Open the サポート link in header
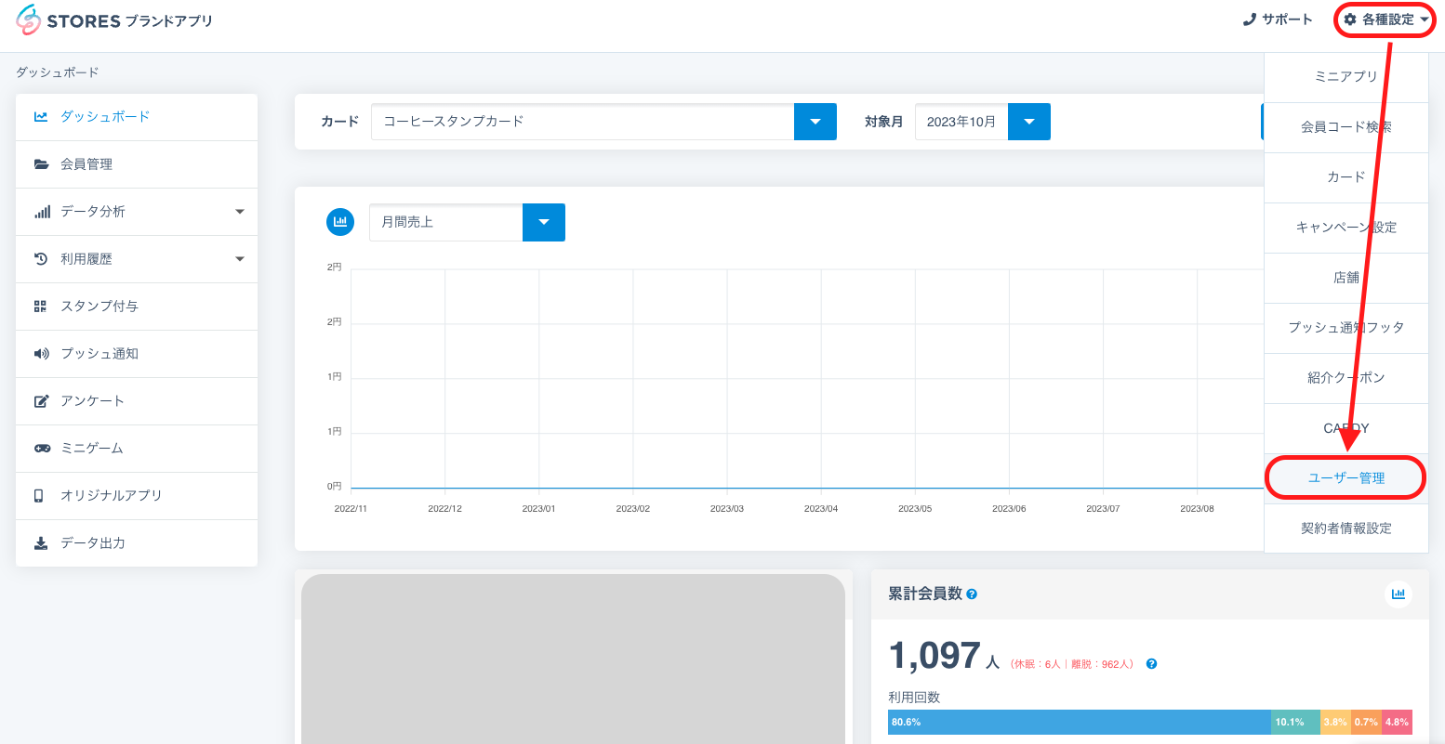This screenshot has height=744, width=1445. (x=1278, y=20)
